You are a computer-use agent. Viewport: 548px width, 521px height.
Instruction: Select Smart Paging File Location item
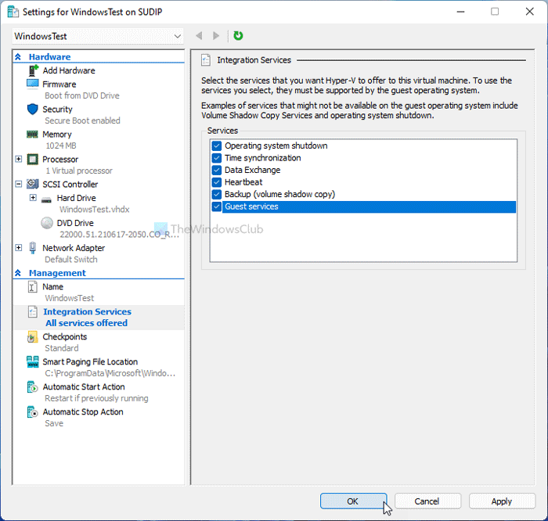(90, 361)
